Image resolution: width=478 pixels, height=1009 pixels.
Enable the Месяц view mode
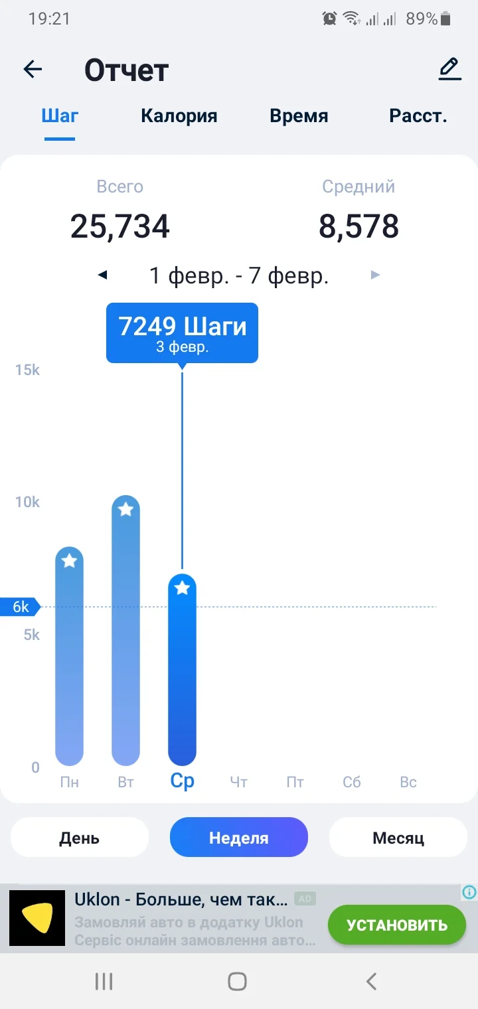tap(398, 838)
